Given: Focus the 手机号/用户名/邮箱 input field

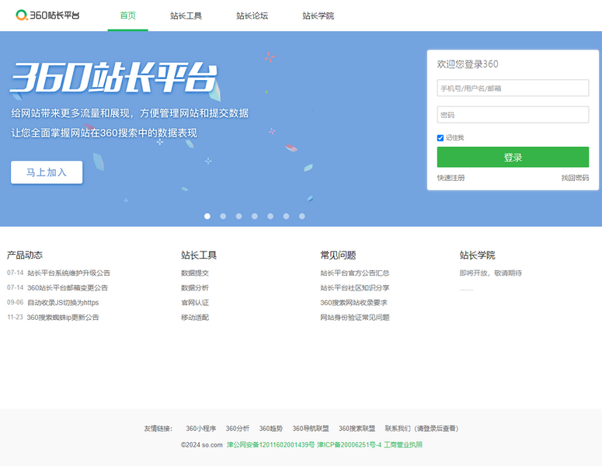Looking at the screenshot, I should [x=513, y=88].
